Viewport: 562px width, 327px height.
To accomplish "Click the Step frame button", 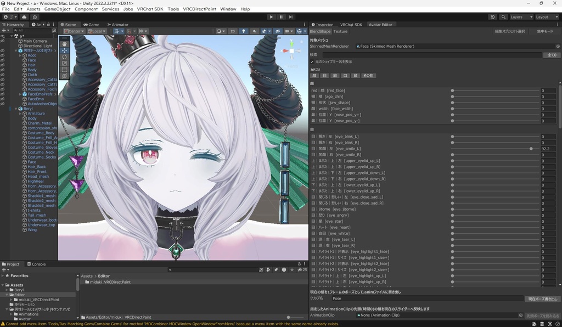I will (x=291, y=17).
